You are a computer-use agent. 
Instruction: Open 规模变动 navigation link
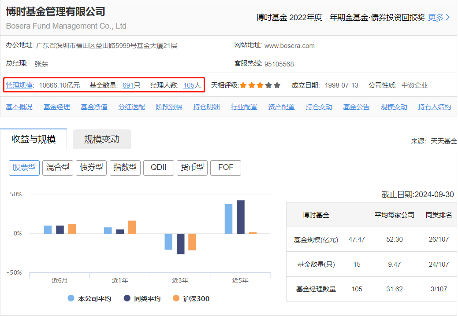coord(394,107)
